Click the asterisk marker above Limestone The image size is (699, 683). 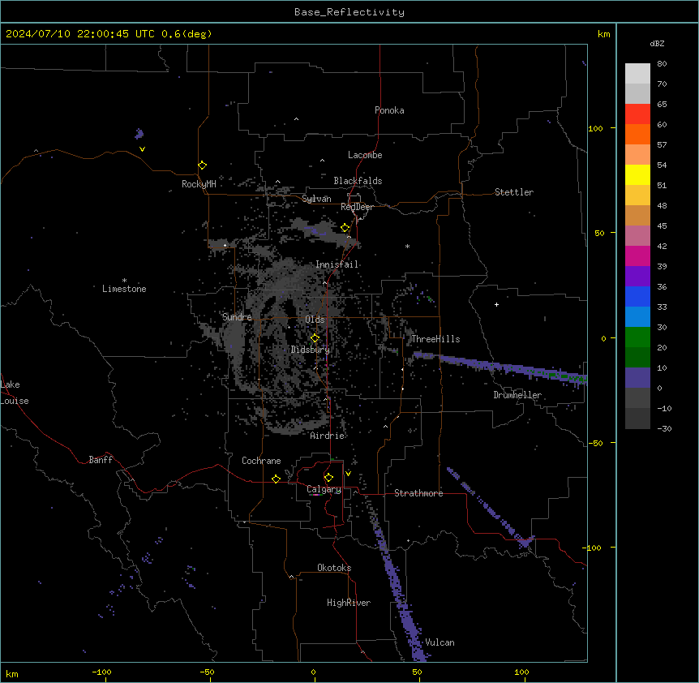pyautogui.click(x=124, y=281)
